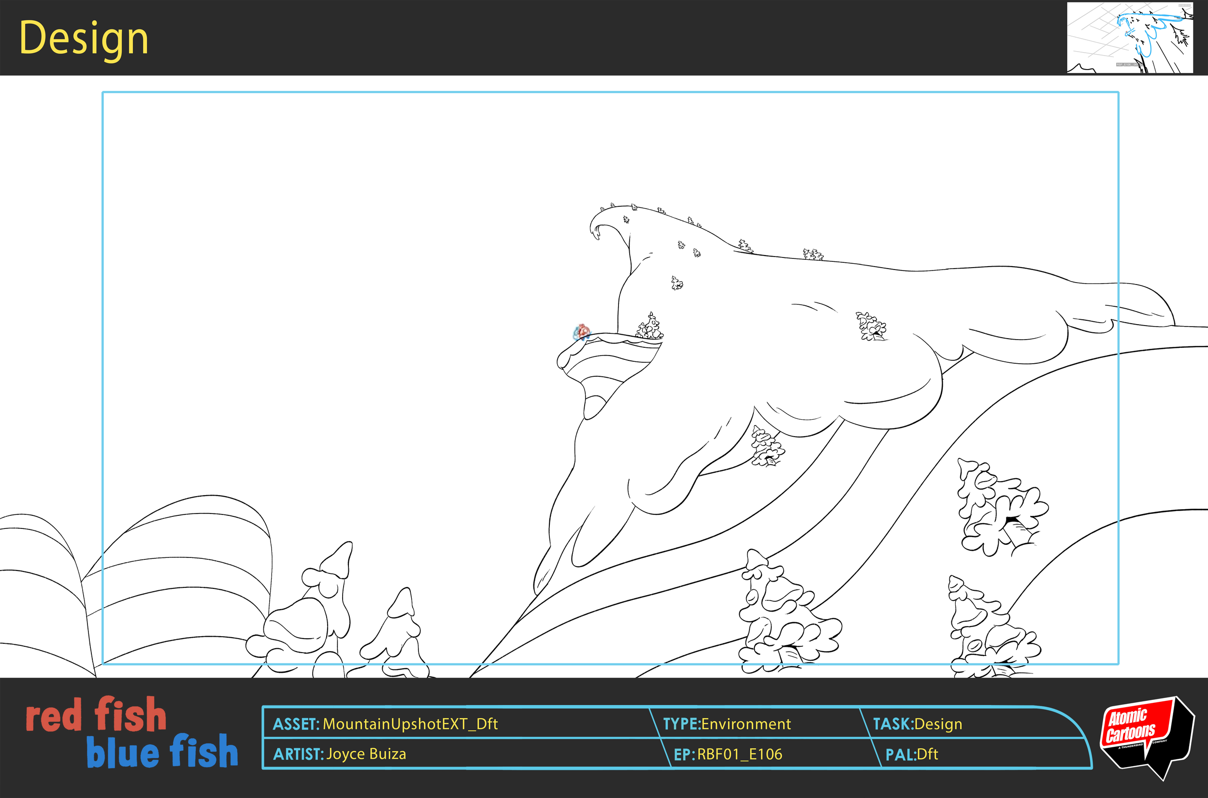Select the TASK:Design field label

tap(920, 724)
